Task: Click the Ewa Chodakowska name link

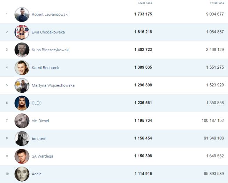Action: click(48, 32)
